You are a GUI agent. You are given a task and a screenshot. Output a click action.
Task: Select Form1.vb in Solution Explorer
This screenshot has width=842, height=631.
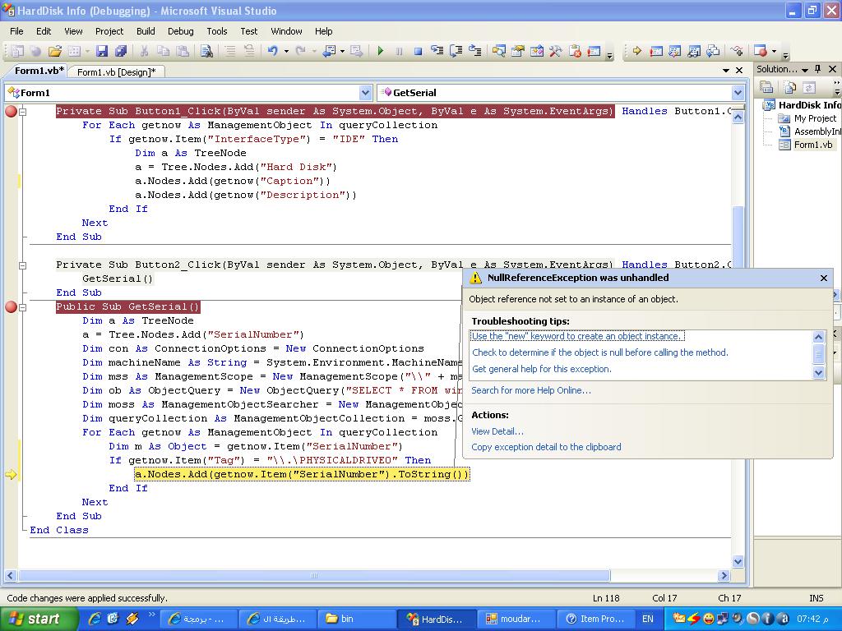(x=813, y=145)
